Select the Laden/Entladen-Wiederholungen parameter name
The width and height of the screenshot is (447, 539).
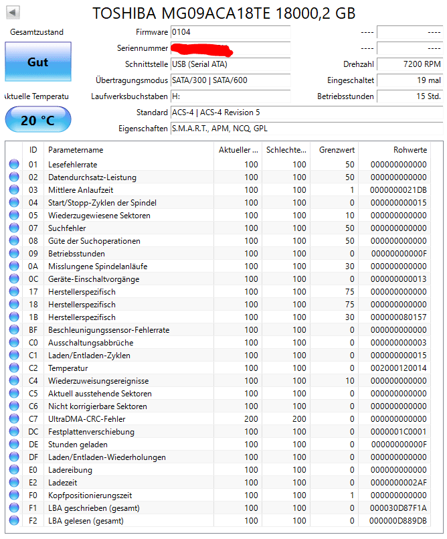coord(107,457)
